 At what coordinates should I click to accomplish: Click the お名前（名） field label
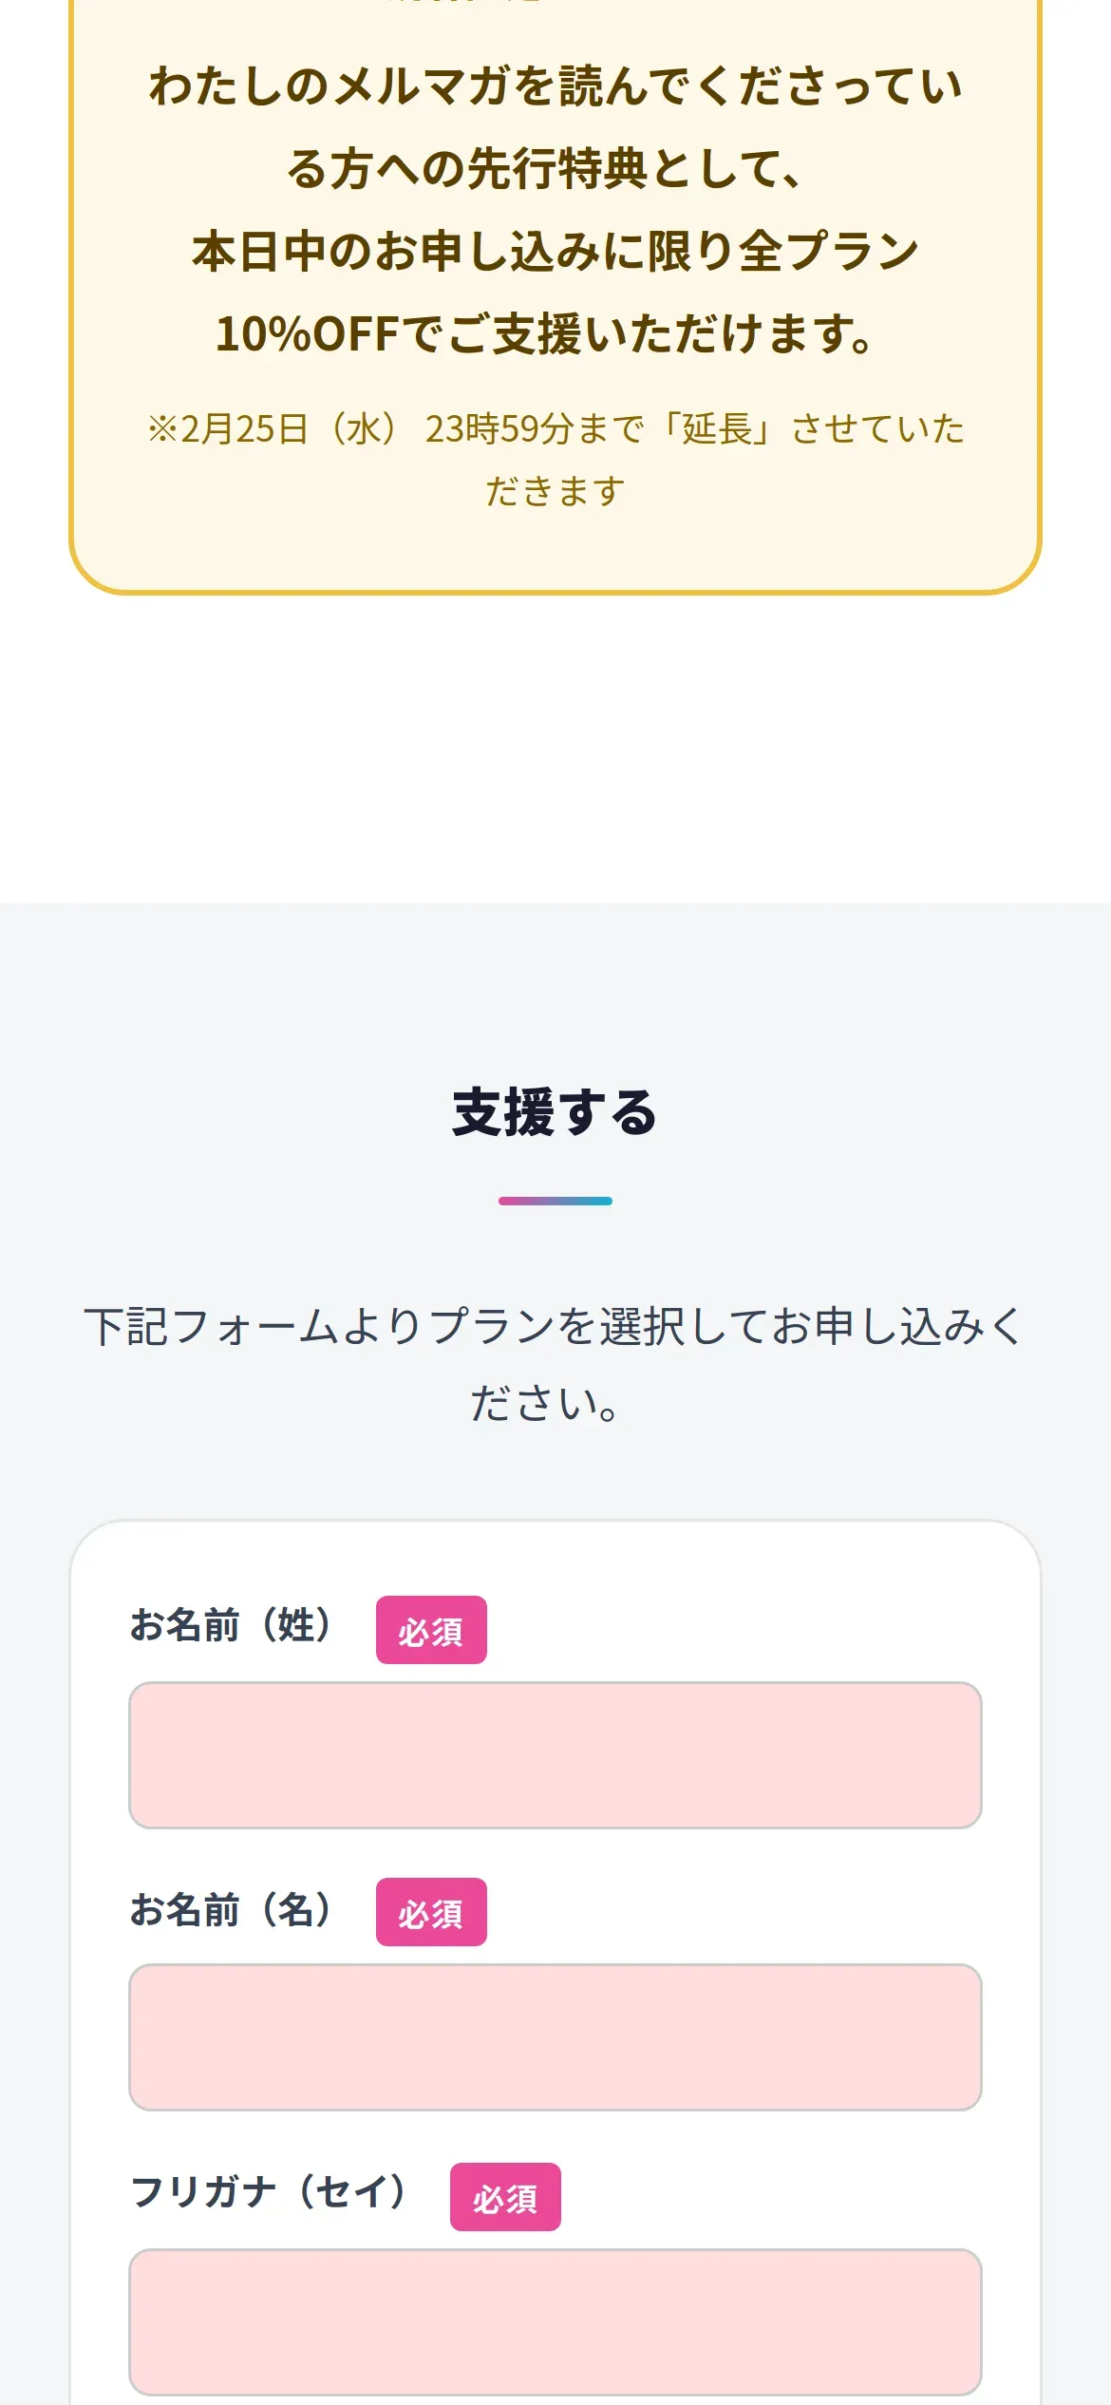point(231,1909)
